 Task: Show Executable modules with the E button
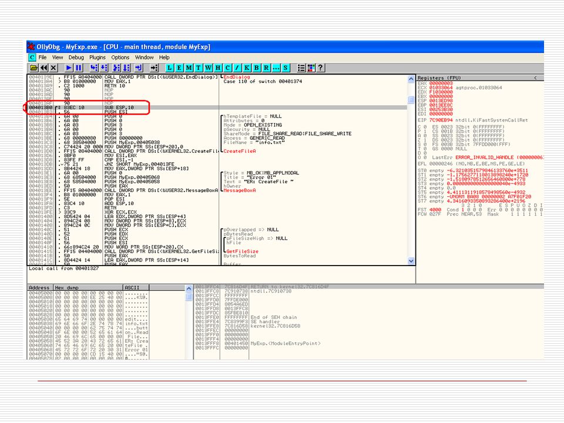click(179, 68)
